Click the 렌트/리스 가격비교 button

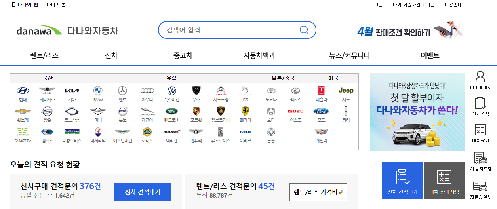coord(318,192)
